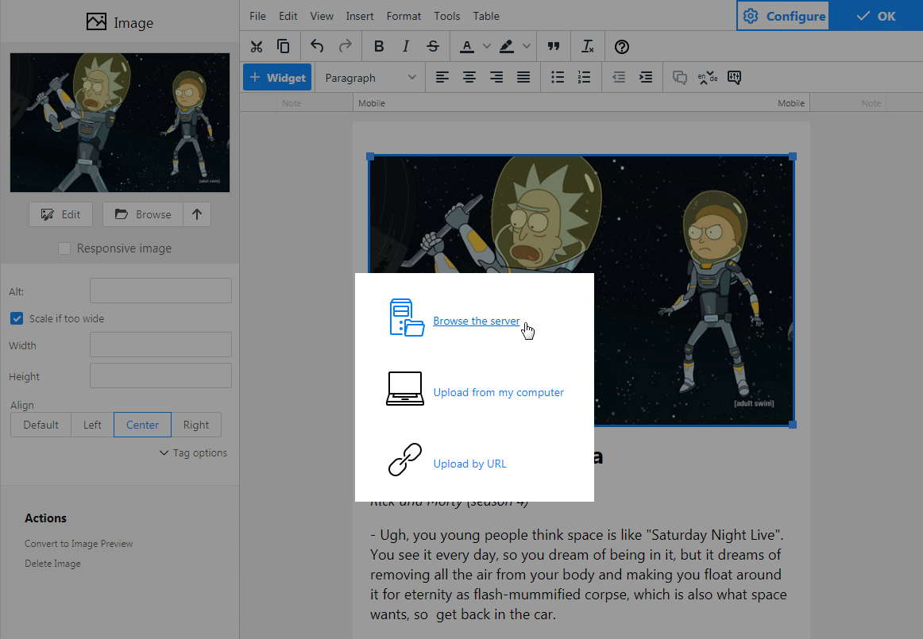Click the Browse button in Image panel
Image resolution: width=923 pixels, height=639 pixels.
click(x=143, y=214)
